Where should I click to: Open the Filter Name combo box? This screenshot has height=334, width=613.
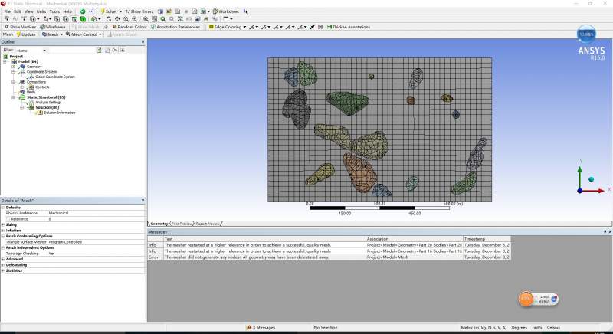(31, 51)
